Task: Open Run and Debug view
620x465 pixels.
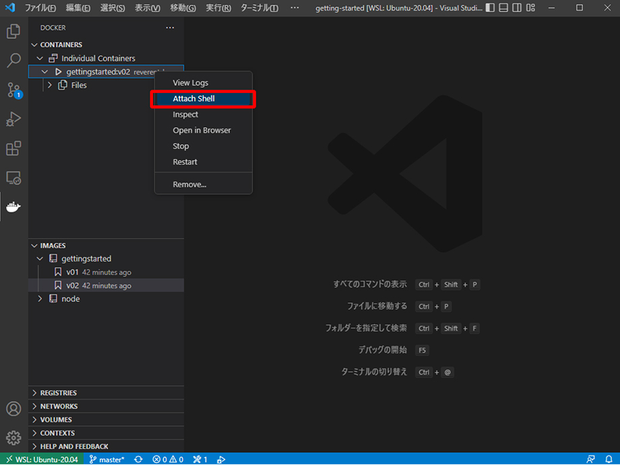Action: coord(13,119)
